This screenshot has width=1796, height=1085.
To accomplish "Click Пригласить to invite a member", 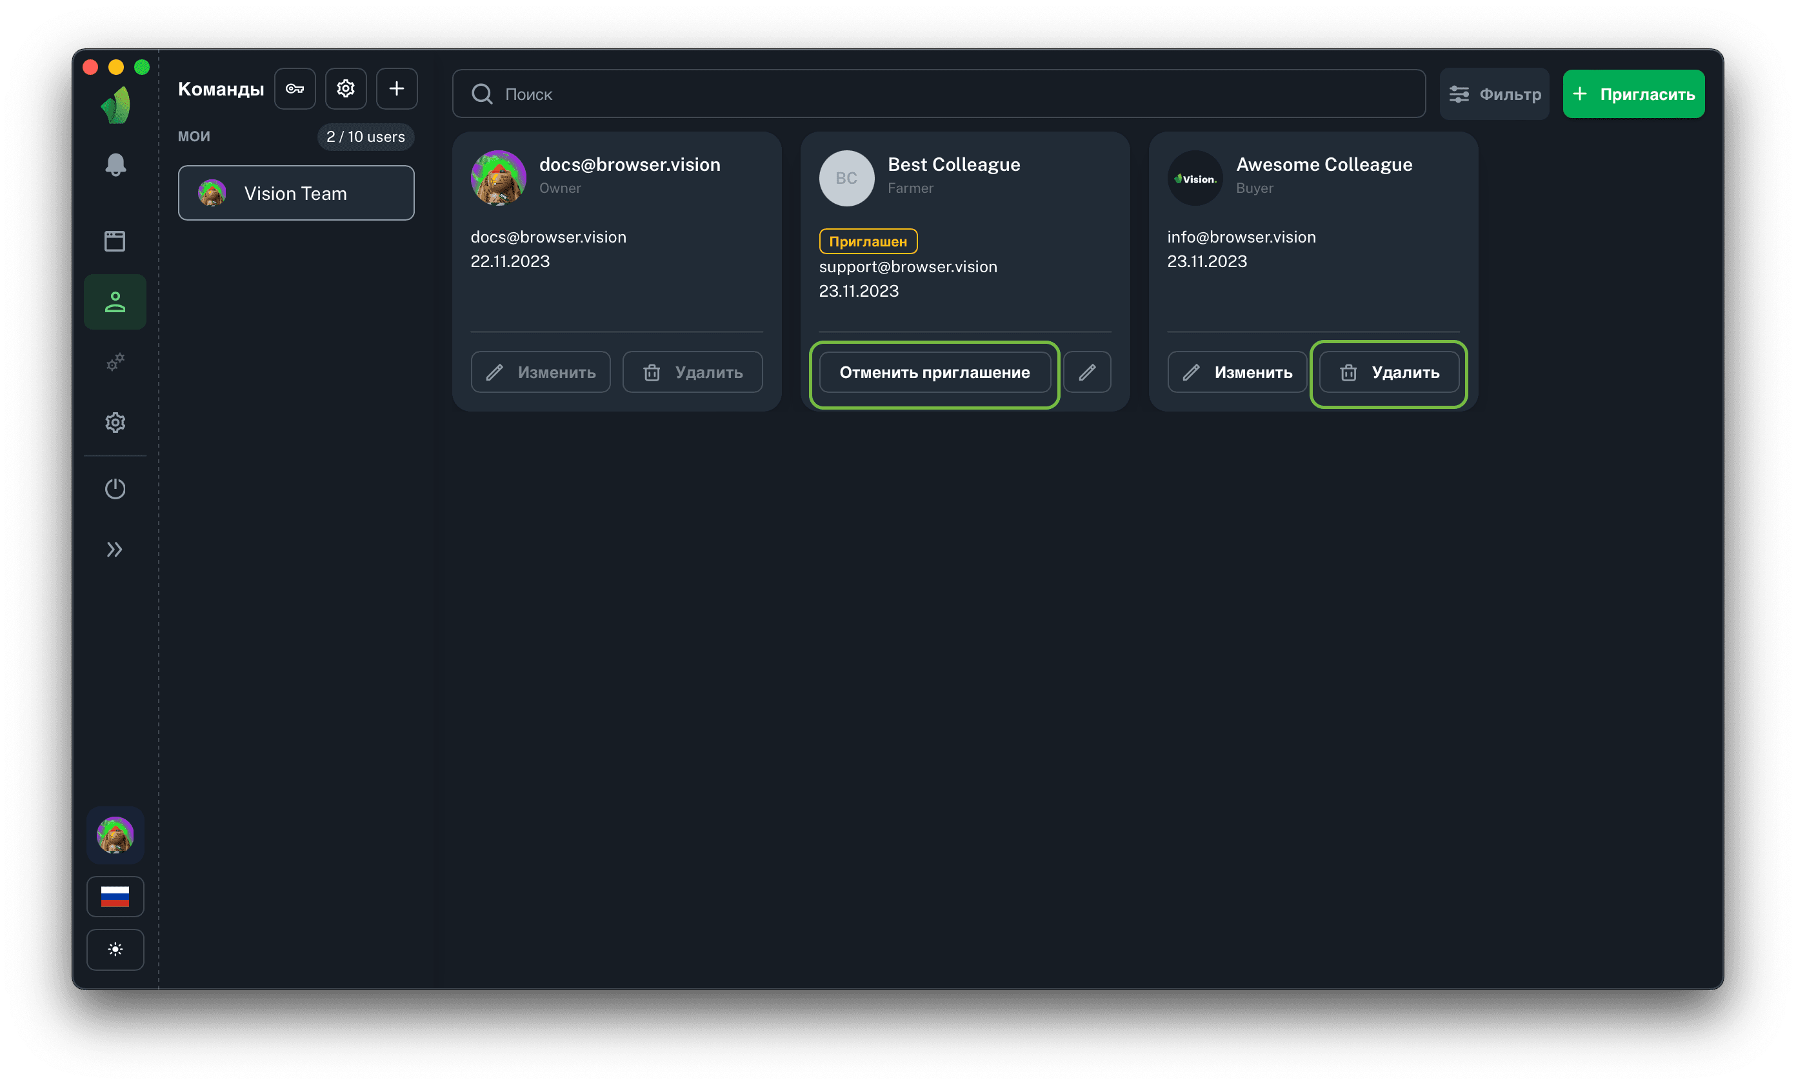I will point(1633,94).
